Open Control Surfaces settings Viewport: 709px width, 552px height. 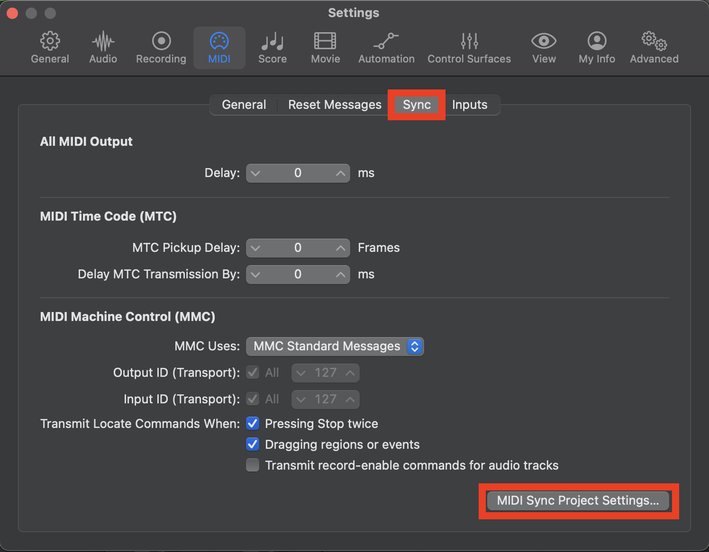469,48
